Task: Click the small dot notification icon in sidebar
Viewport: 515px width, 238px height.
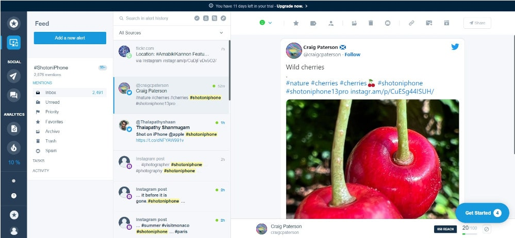Action: (x=13, y=181)
